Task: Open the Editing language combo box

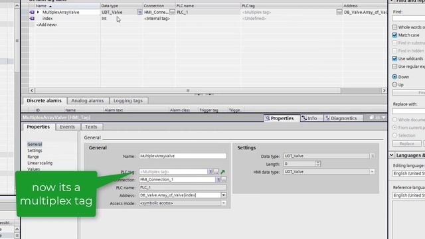Action: click(x=409, y=173)
